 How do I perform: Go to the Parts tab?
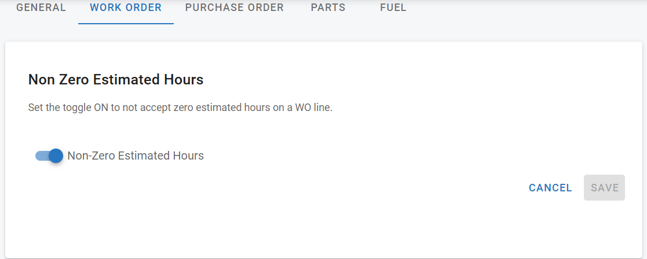tap(328, 8)
